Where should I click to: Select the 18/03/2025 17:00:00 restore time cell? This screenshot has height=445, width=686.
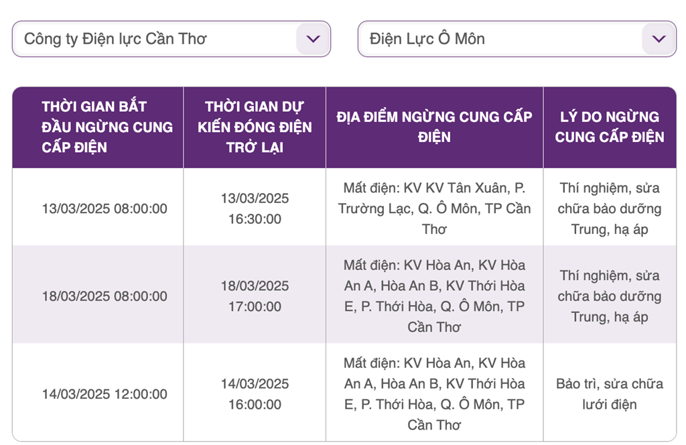point(255,296)
